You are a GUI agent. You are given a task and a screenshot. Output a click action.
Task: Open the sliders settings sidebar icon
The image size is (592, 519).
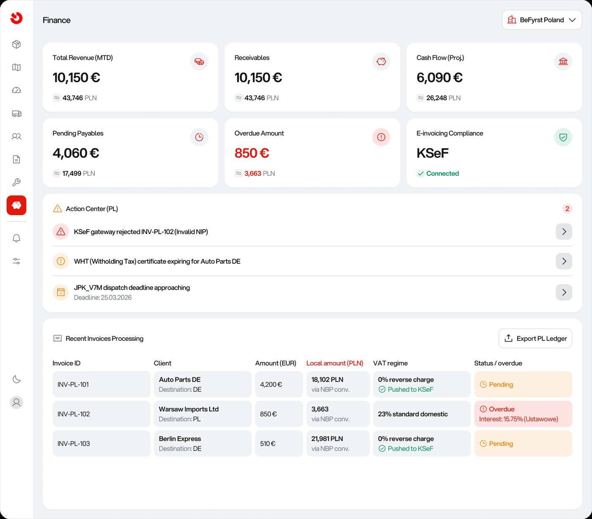[x=16, y=261]
